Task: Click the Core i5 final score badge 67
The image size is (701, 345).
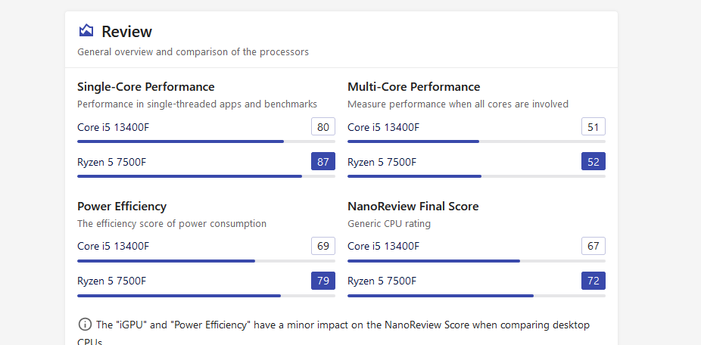Action: (594, 247)
